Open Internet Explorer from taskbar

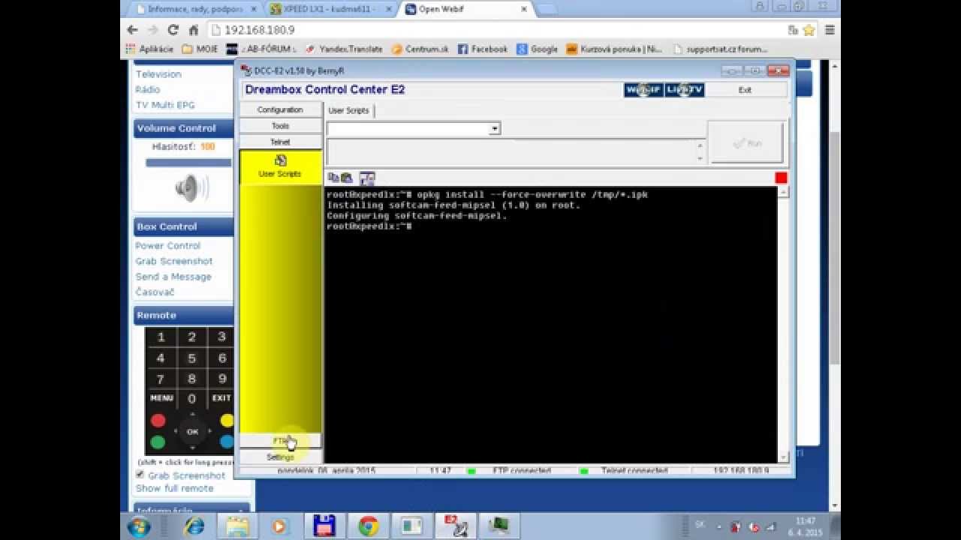[194, 526]
